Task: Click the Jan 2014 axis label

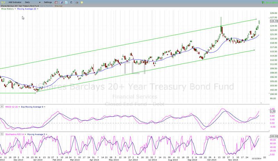Action: click(38, 160)
